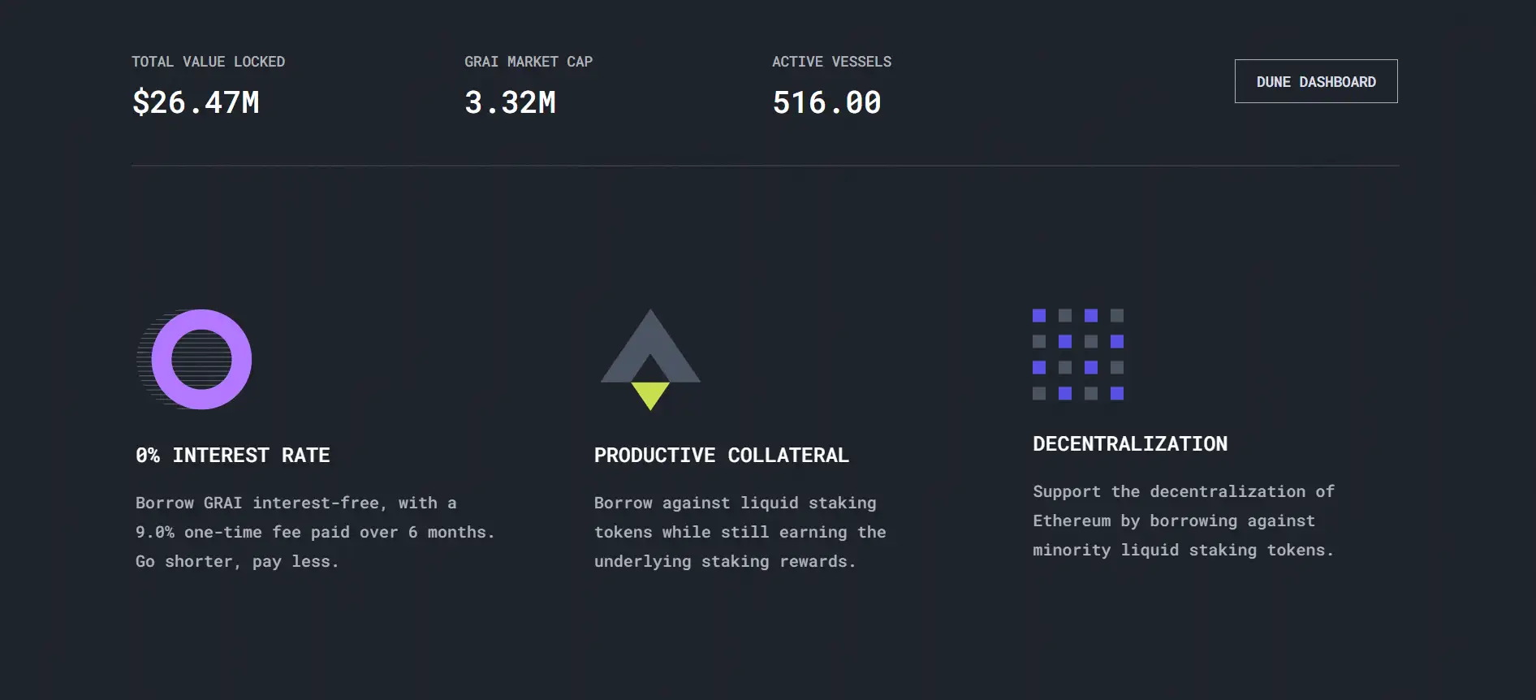Viewport: 1536px width, 700px height.
Task: Click the Borrow GRAI interest-free description
Action: pyautogui.click(x=315, y=532)
